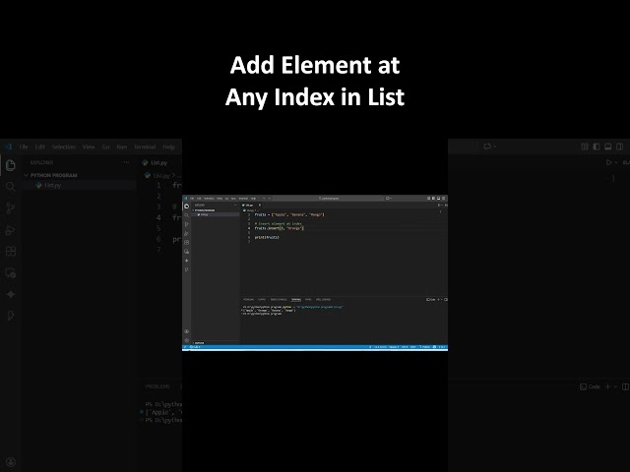The height and width of the screenshot is (472, 630).
Task: Open Accounts icon in small center window
Action: 186,331
